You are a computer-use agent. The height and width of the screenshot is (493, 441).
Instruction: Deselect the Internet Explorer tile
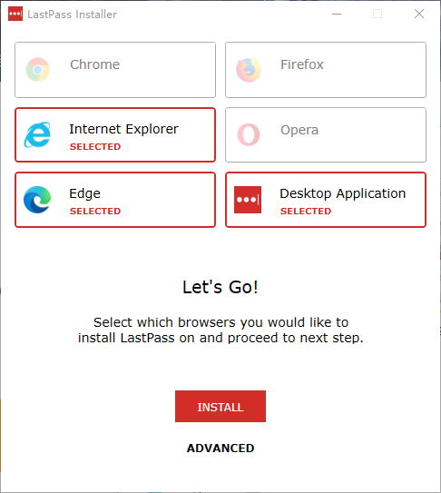(115, 135)
